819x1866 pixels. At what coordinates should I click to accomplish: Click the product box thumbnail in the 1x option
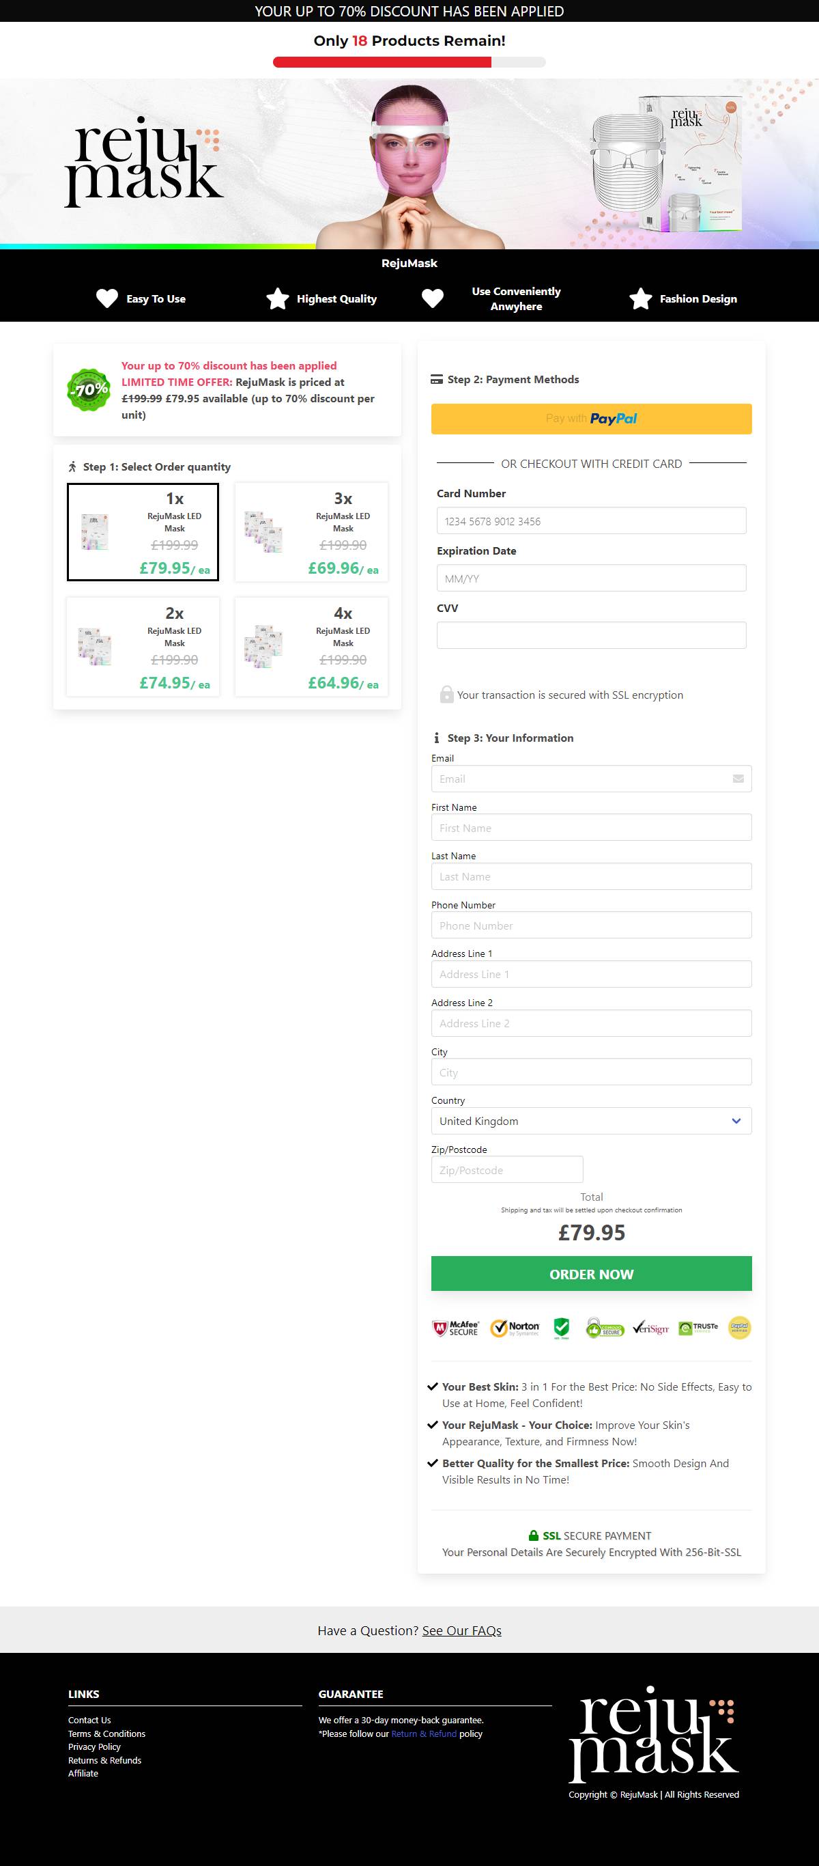point(95,533)
